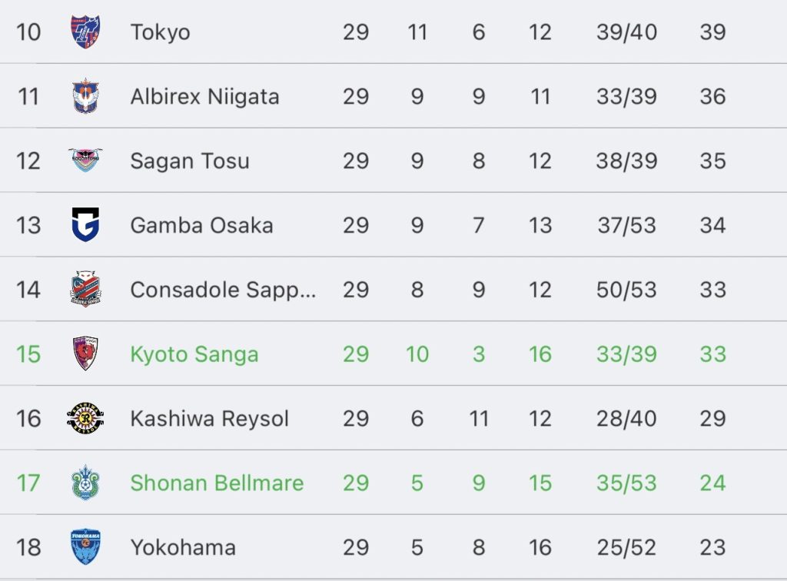This screenshot has width=787, height=581.
Task: Select the Sagan Tosu team logo
Action: pos(85,160)
